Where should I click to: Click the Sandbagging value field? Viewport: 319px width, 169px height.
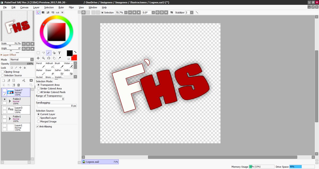(57, 106)
